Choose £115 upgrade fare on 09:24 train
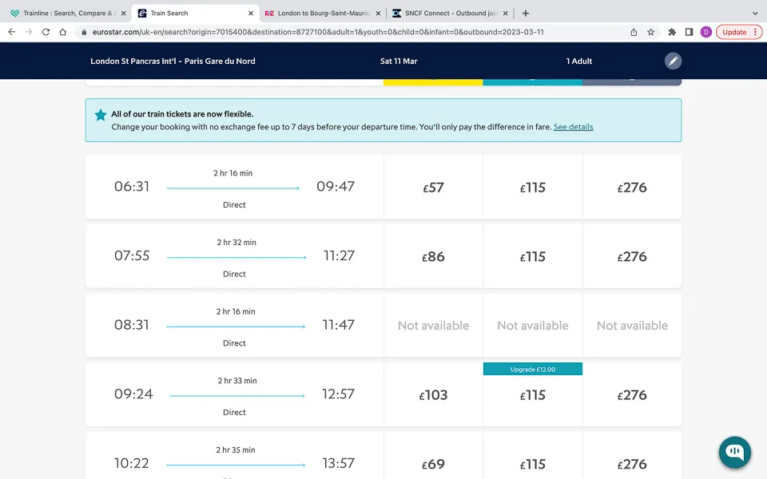The height and width of the screenshot is (479, 767). tap(533, 394)
